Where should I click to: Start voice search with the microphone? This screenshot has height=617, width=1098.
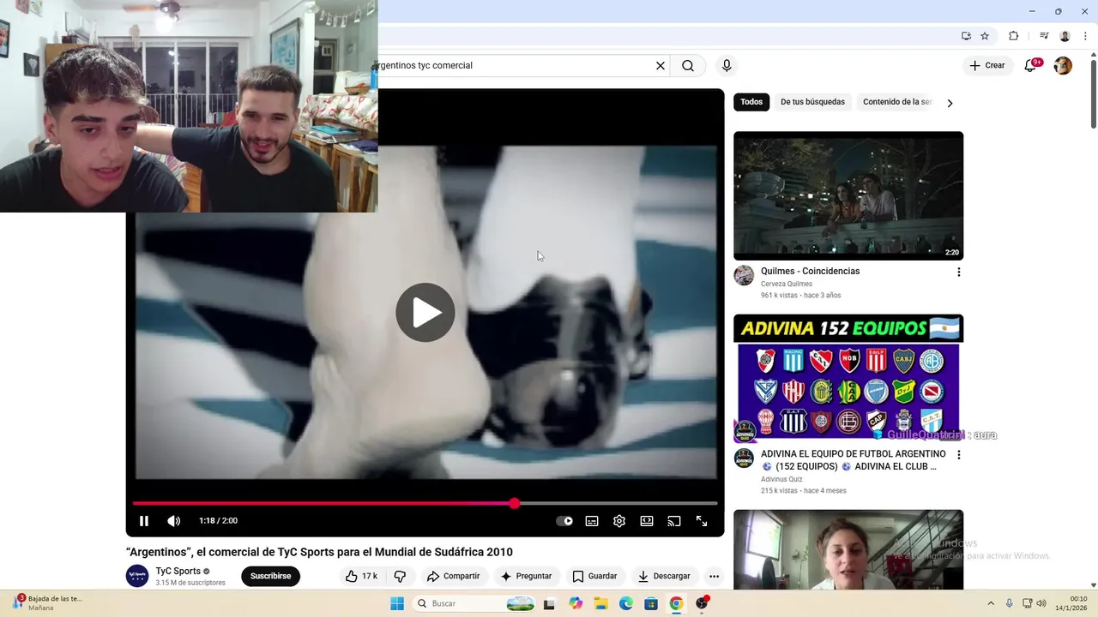(727, 66)
